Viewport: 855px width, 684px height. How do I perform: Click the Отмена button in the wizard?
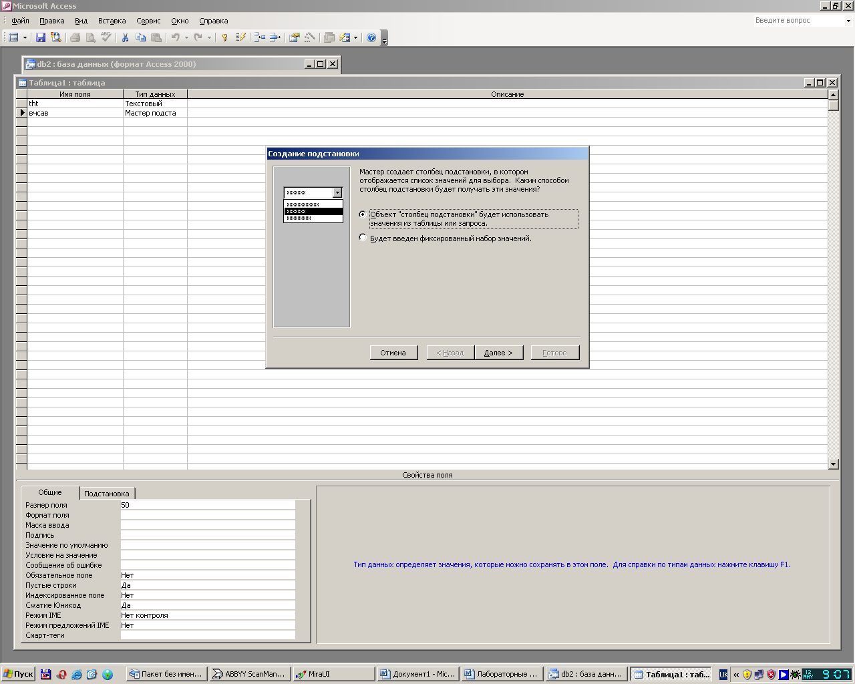click(x=393, y=353)
